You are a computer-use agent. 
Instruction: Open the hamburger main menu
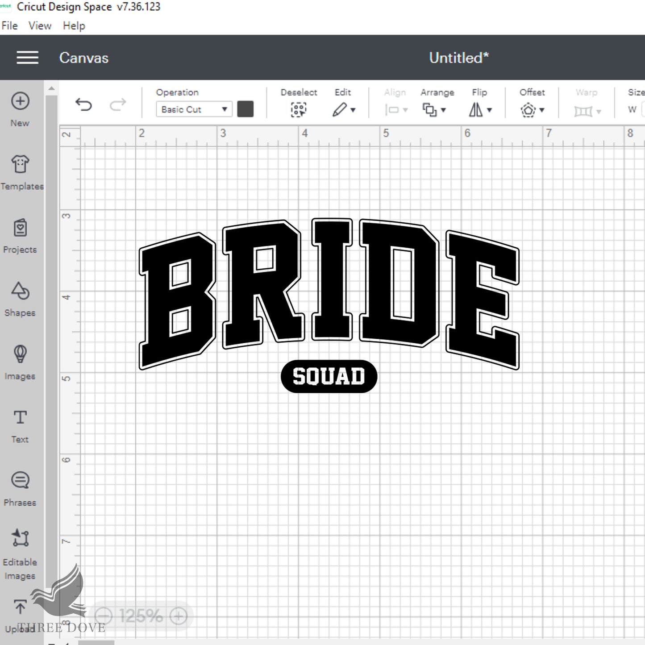click(27, 58)
